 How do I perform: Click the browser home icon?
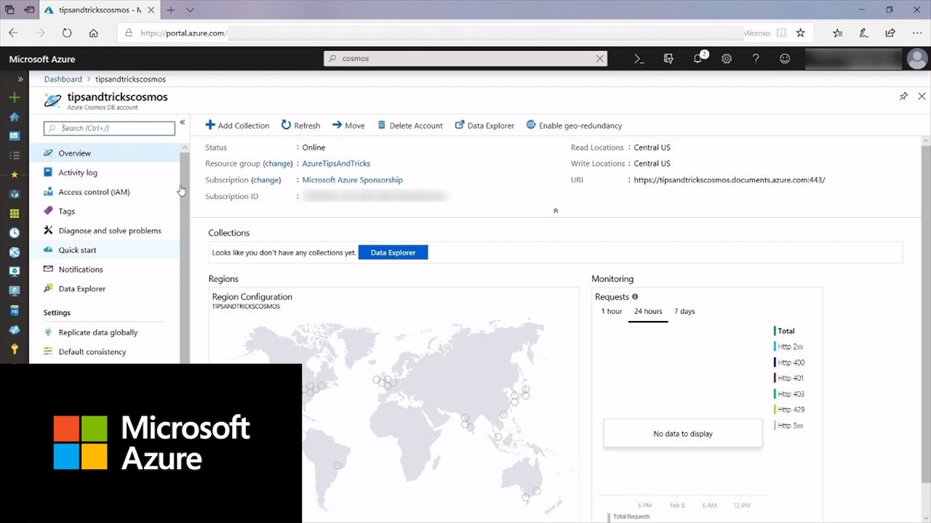pos(94,33)
